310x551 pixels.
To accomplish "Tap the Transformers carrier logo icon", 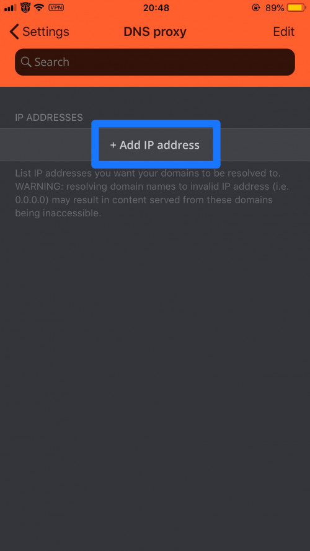I will point(25,7).
